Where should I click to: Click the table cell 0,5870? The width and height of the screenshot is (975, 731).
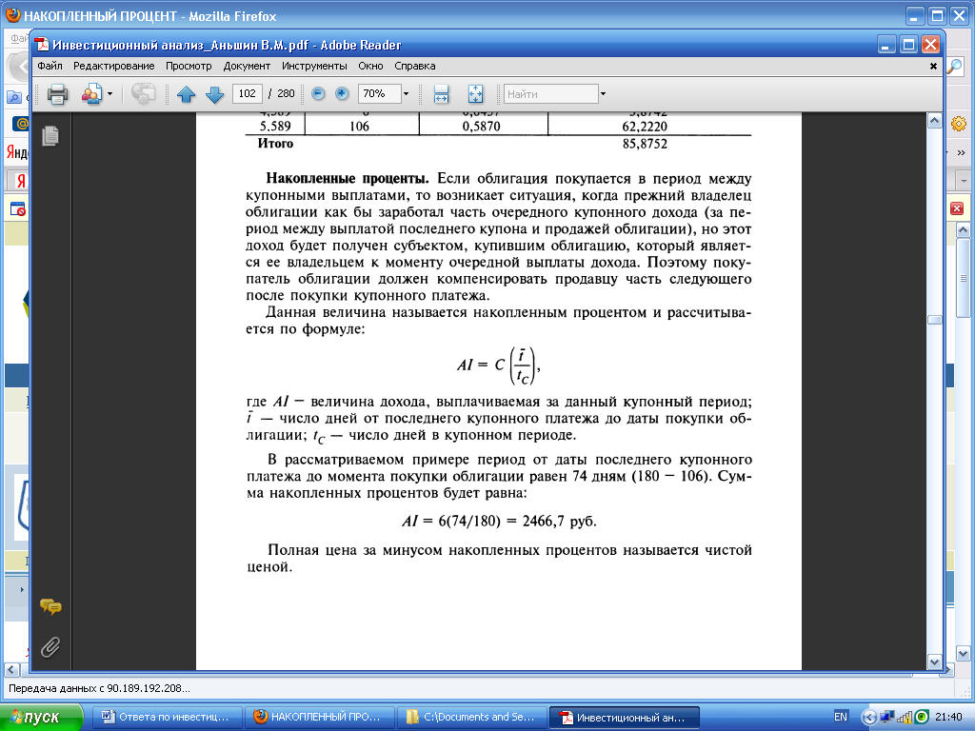point(481,127)
